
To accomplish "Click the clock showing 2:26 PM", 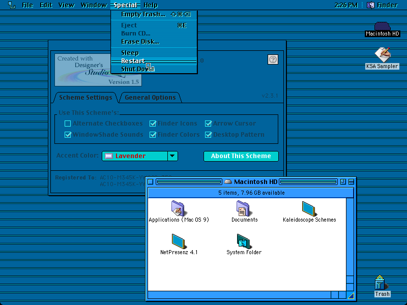I will [346, 5].
